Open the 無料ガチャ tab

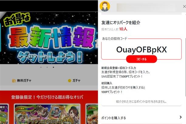[x=22, y=81]
